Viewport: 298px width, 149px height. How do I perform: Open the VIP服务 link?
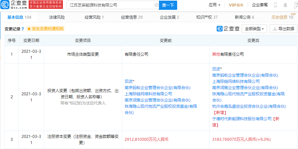tap(236, 5)
